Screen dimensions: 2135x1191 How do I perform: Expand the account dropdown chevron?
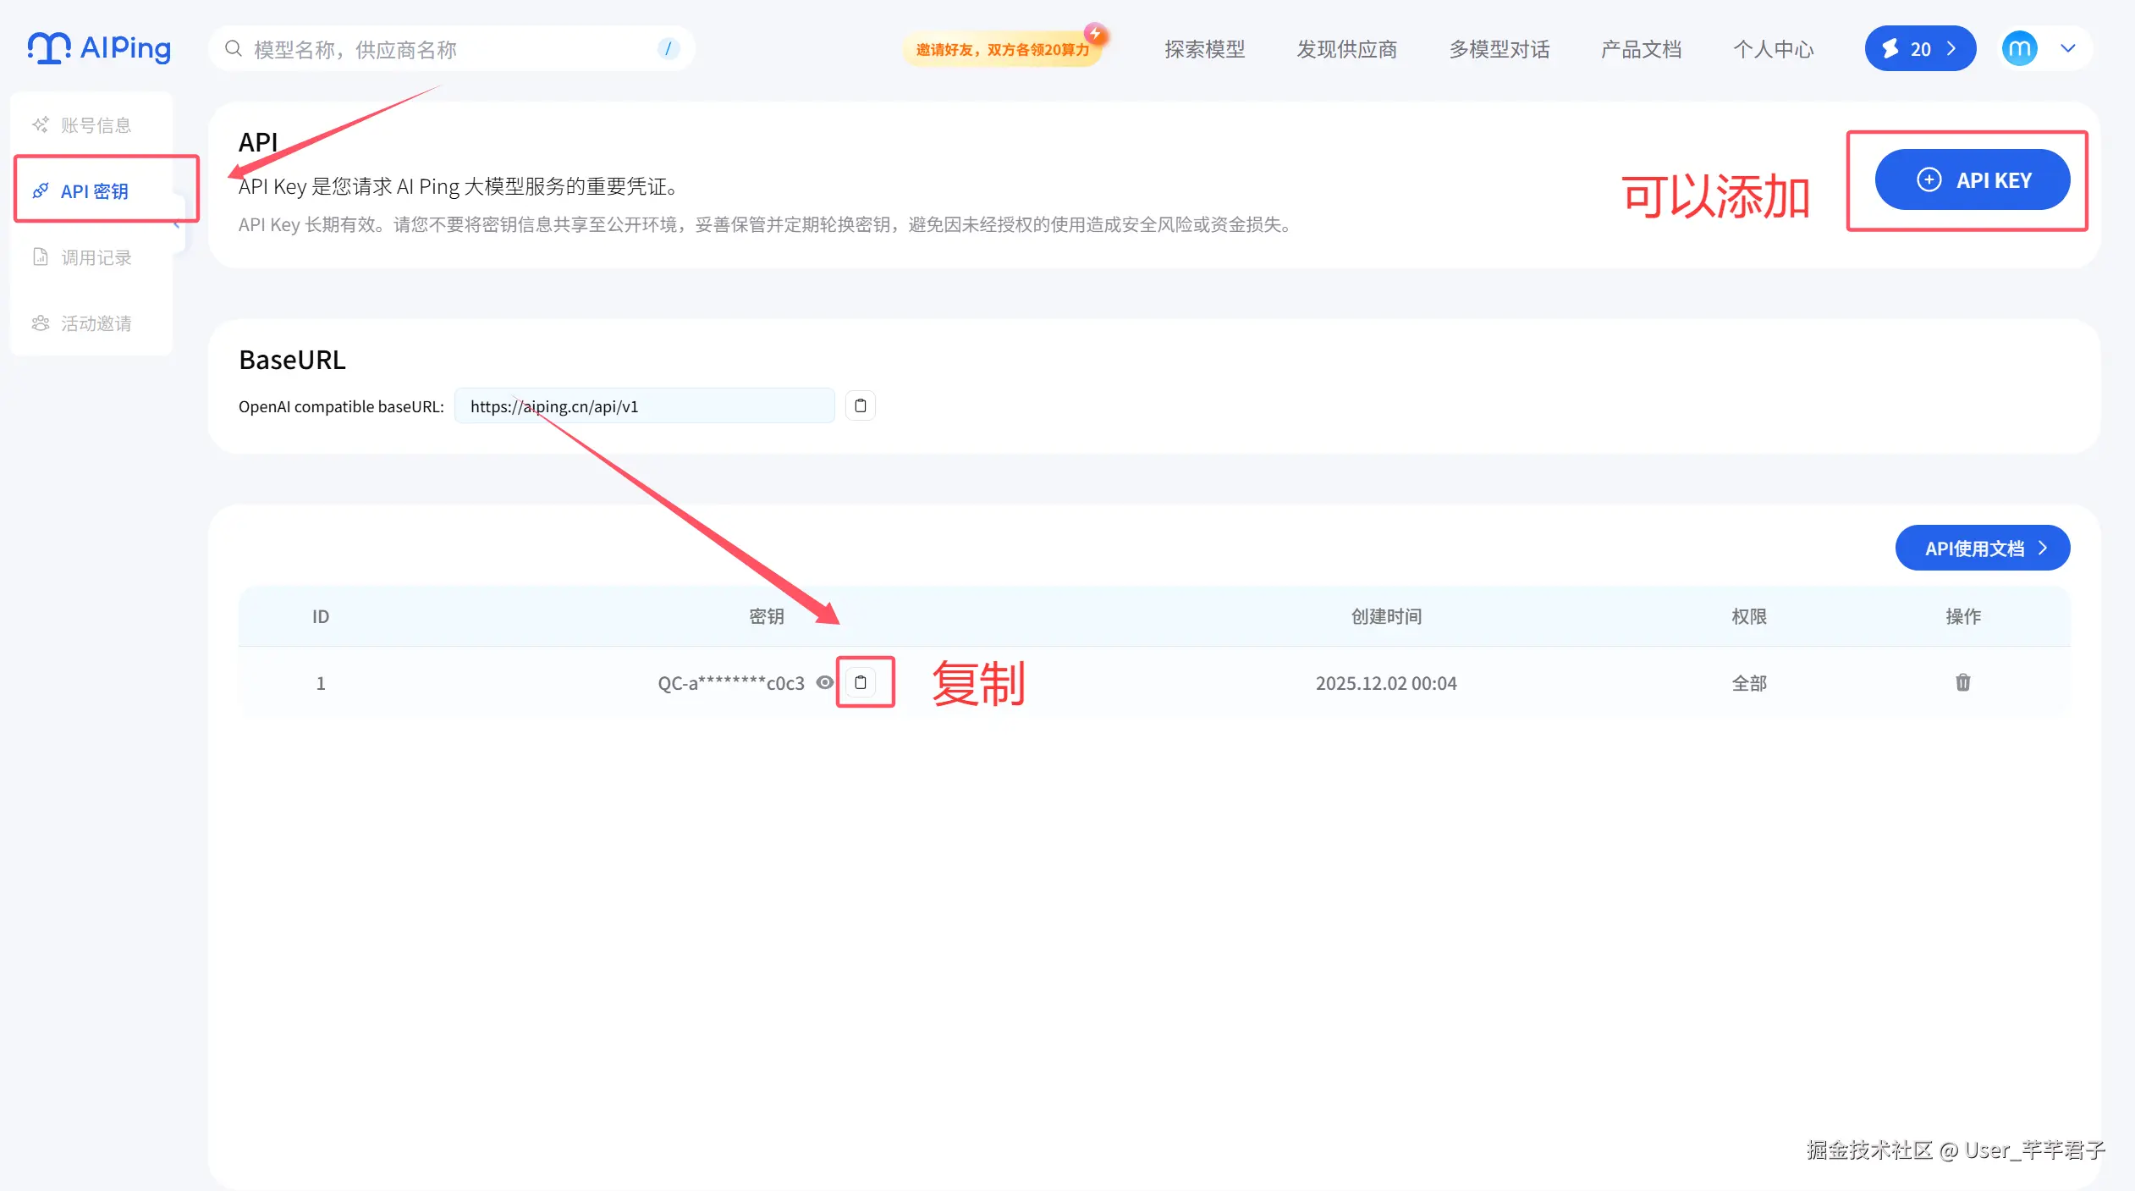point(2068,48)
